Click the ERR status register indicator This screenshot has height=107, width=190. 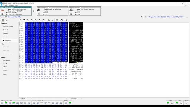point(29,103)
